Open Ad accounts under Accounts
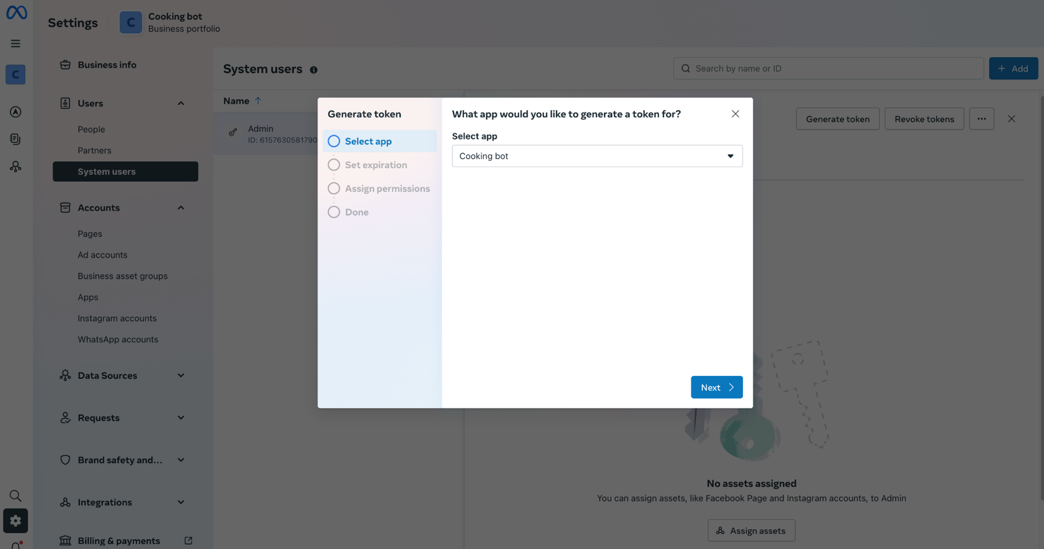1044x549 pixels. [102, 255]
